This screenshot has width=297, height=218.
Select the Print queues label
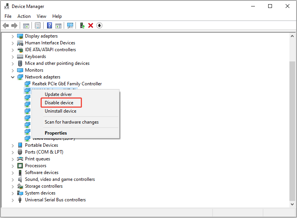(x=38, y=159)
